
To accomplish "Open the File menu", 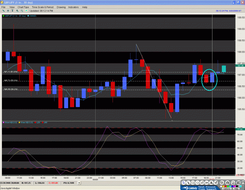I will click(3, 7).
